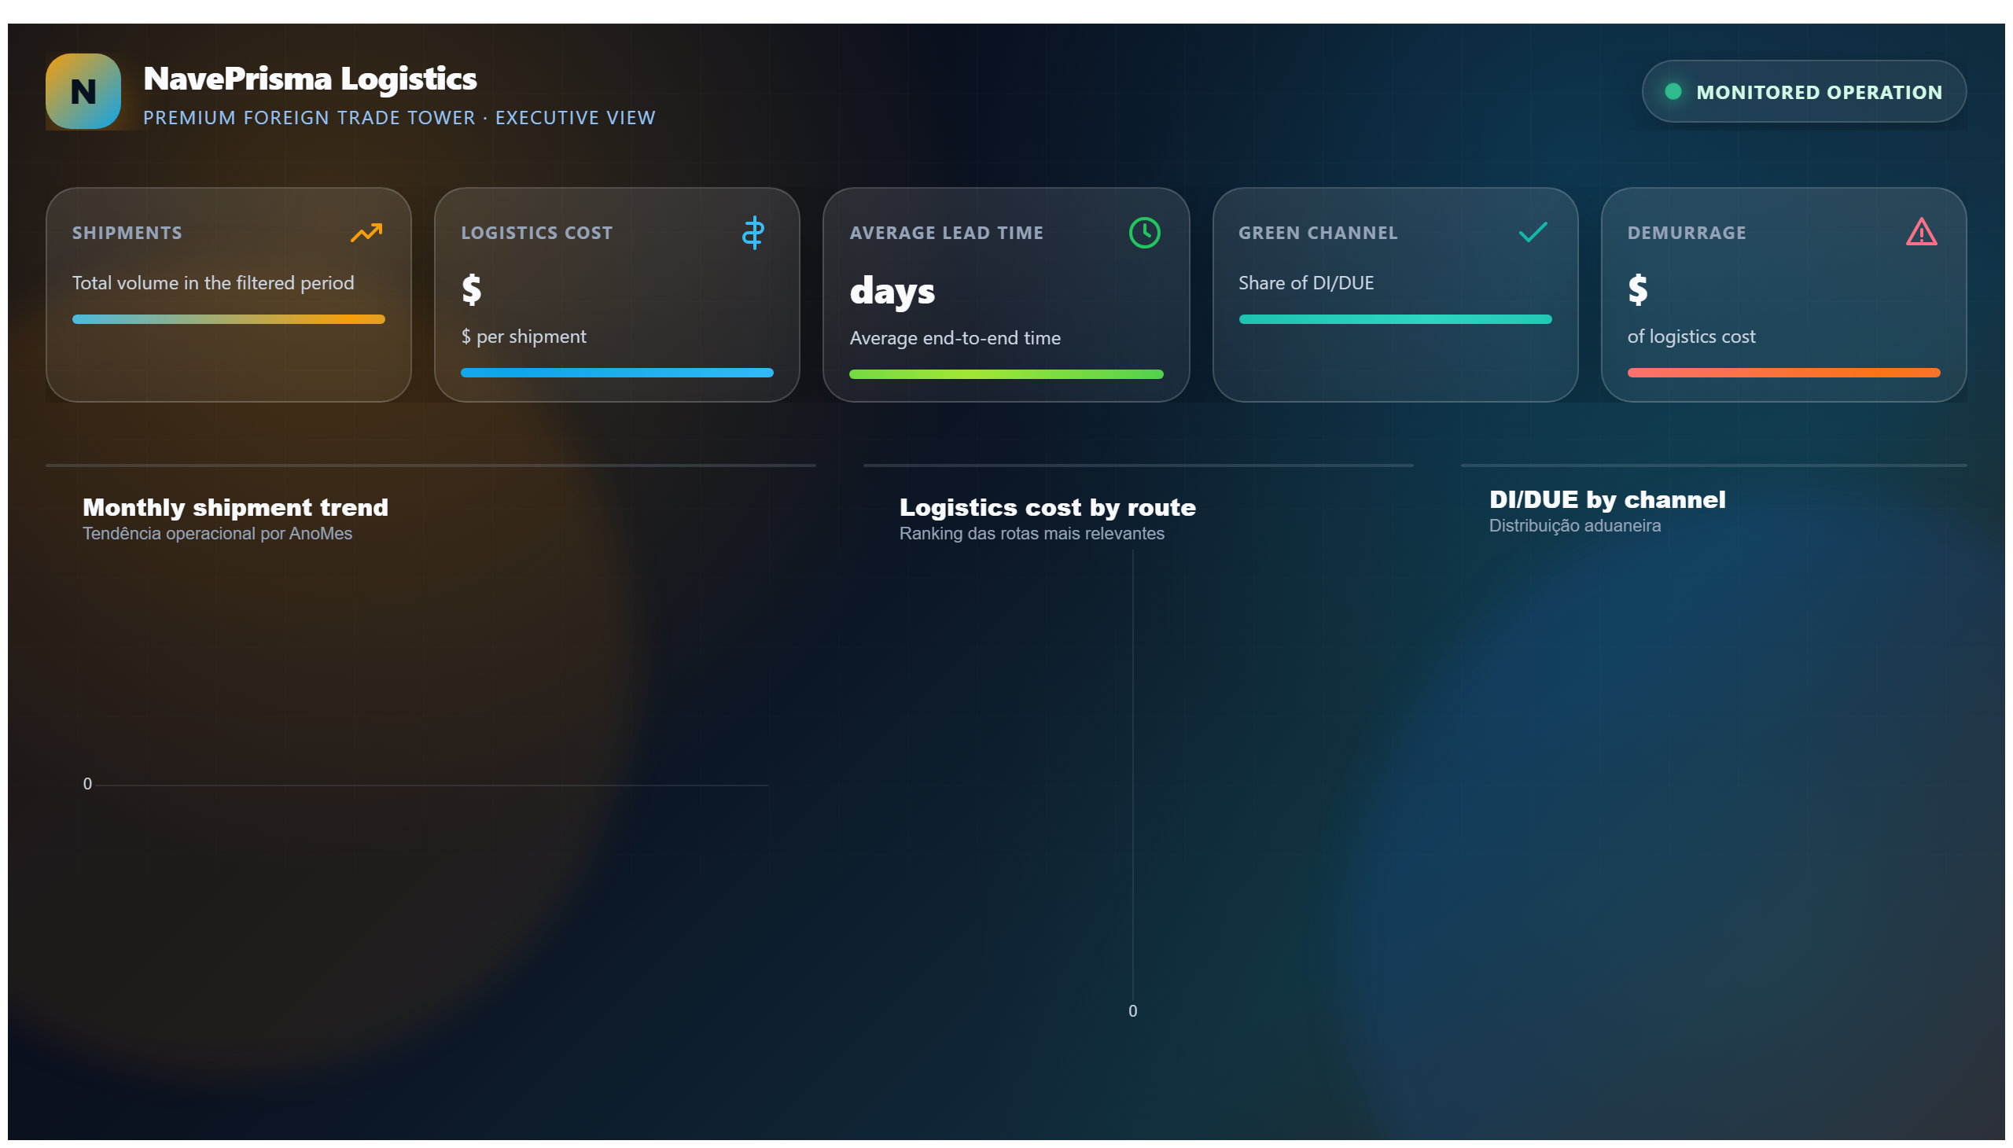Click the green status dot indicator
This screenshot has height=1148, width=2013.
tap(1673, 91)
